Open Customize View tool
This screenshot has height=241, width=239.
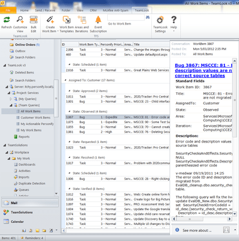tap(20, 24)
